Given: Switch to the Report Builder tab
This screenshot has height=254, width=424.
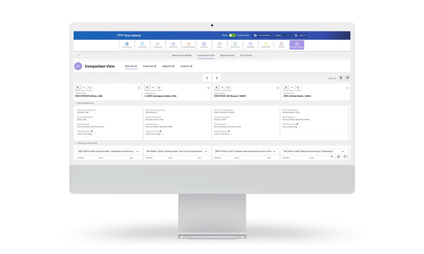Looking at the screenshot, I should tap(227, 55).
